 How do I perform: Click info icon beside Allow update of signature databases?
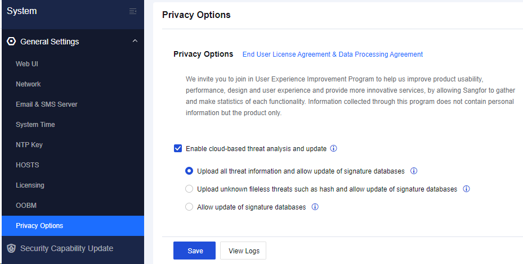[x=315, y=207]
